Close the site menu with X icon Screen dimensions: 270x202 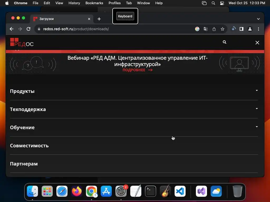click(257, 43)
